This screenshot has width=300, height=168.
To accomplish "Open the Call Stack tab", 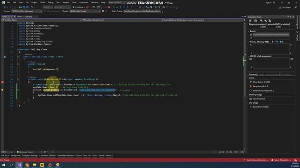I will pyautogui.click(x=5, y=155).
